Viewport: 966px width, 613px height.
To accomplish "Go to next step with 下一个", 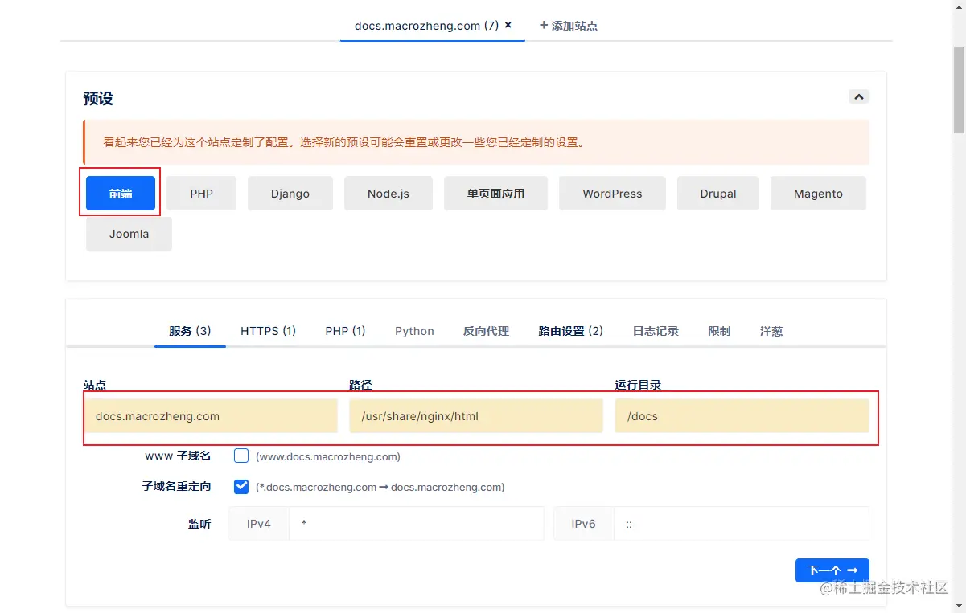I will 832,570.
